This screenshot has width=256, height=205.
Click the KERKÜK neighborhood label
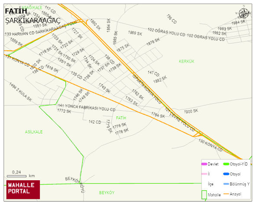pos(187,61)
